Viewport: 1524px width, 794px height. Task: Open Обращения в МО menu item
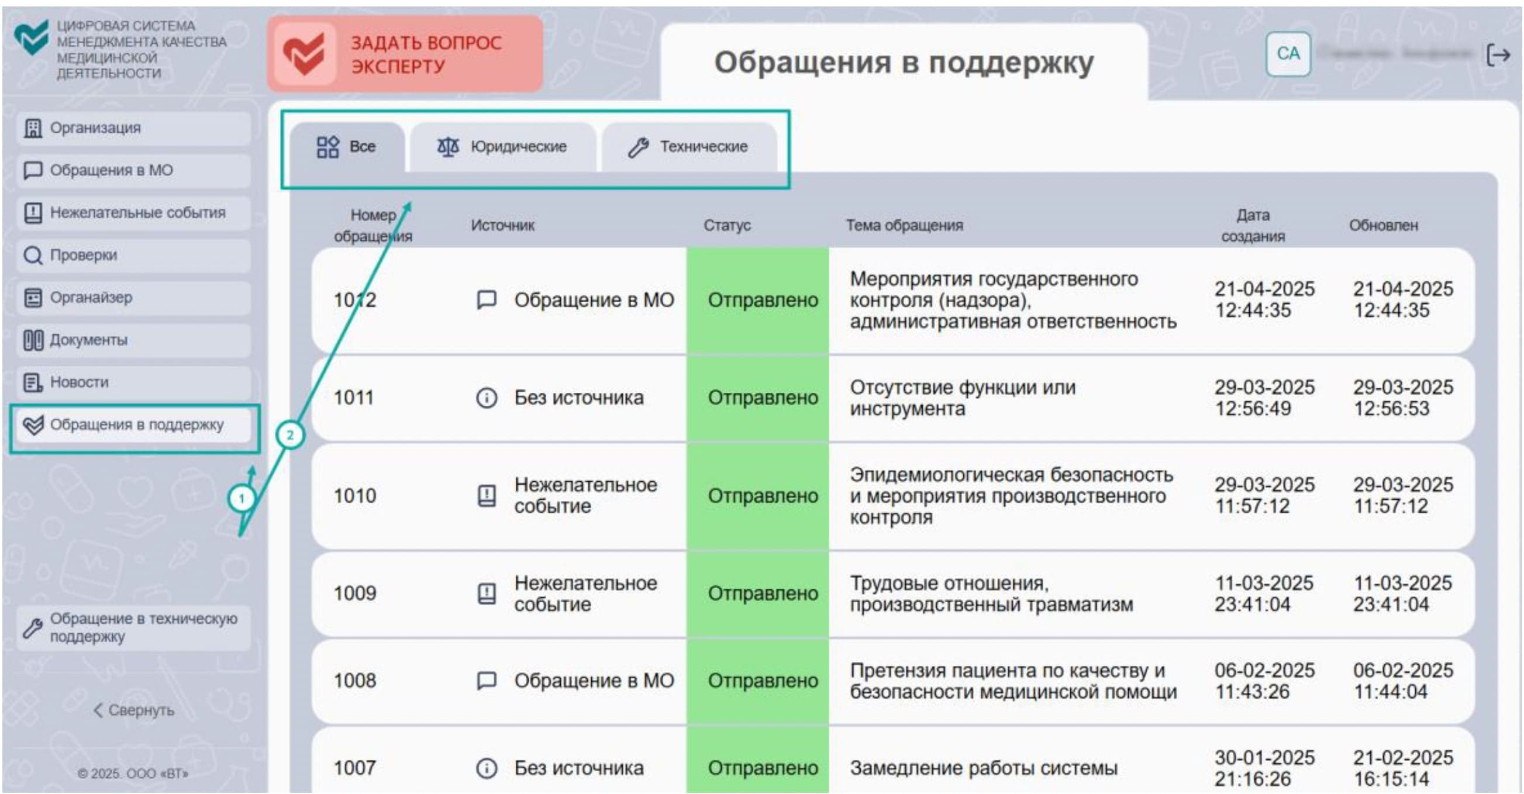(134, 170)
